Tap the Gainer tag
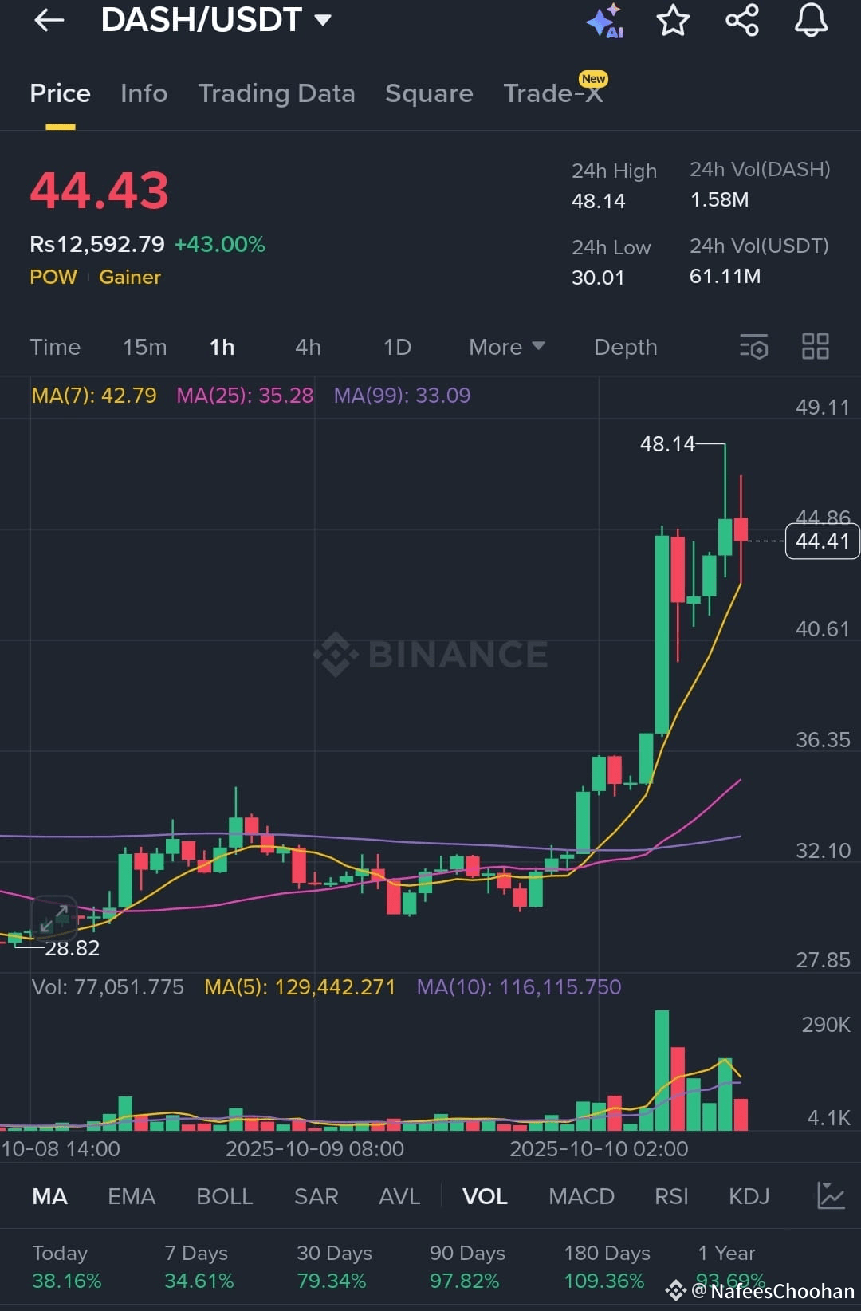The height and width of the screenshot is (1311, 861). (x=130, y=277)
